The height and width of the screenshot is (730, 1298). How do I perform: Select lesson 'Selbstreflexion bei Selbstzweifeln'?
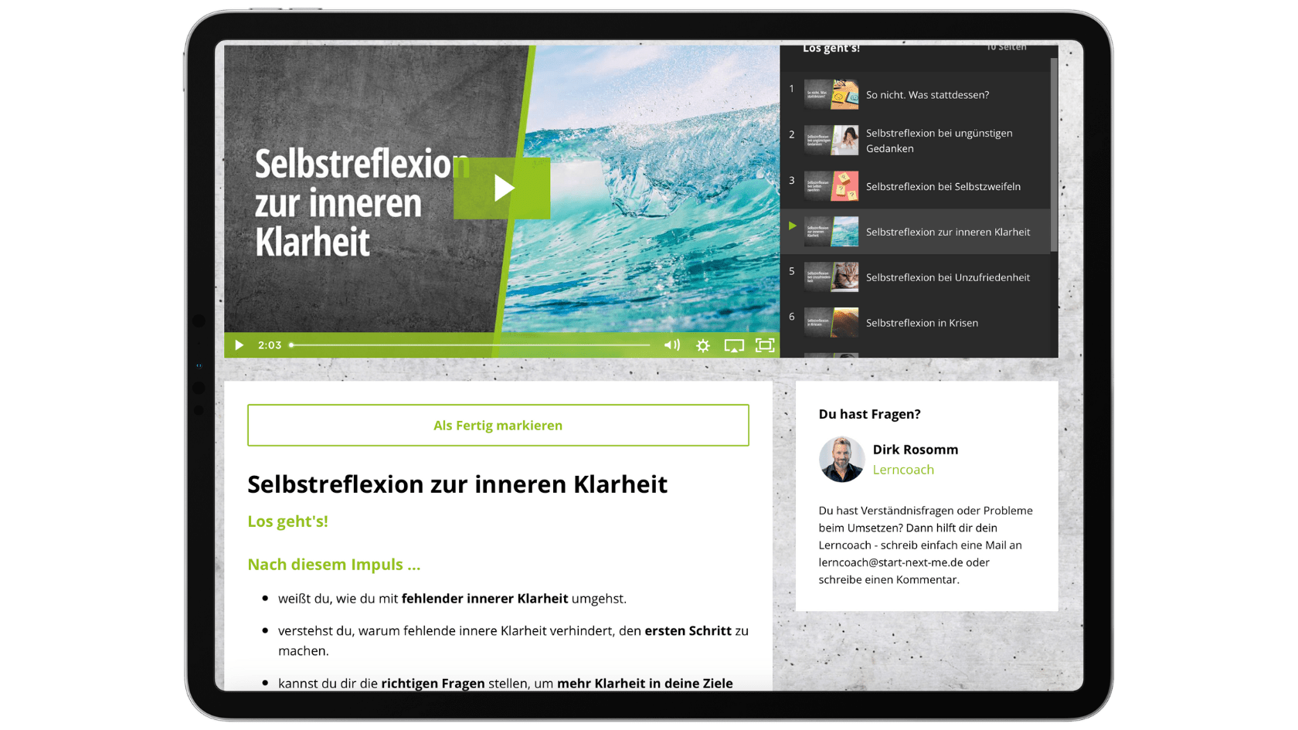(x=943, y=187)
